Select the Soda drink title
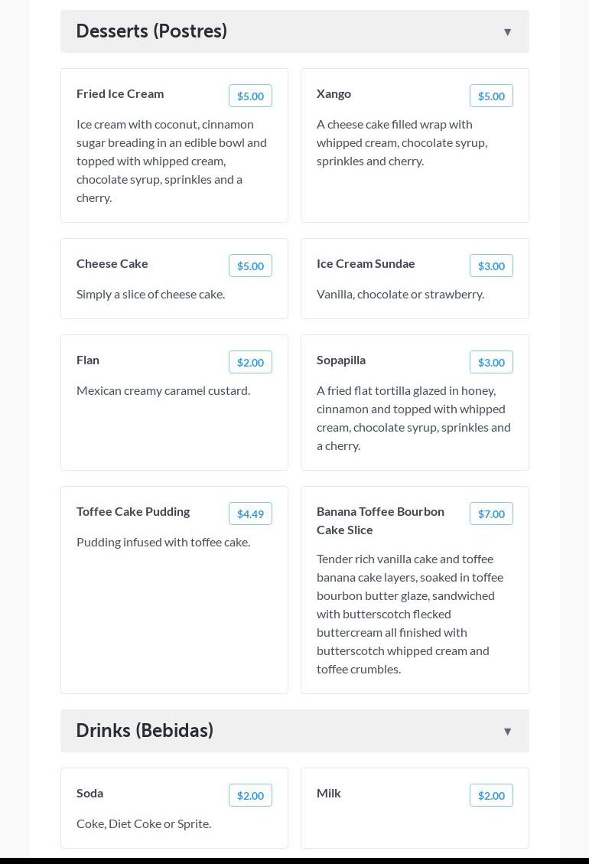The image size is (589, 864). pyautogui.click(x=89, y=793)
